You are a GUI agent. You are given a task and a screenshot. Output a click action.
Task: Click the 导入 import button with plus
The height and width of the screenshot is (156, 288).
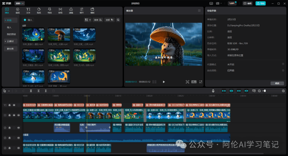click(28, 20)
